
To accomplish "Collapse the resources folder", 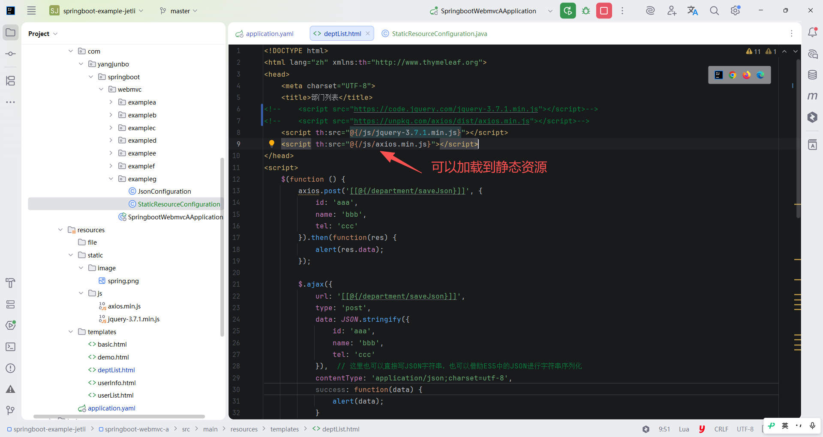I will coord(60,230).
